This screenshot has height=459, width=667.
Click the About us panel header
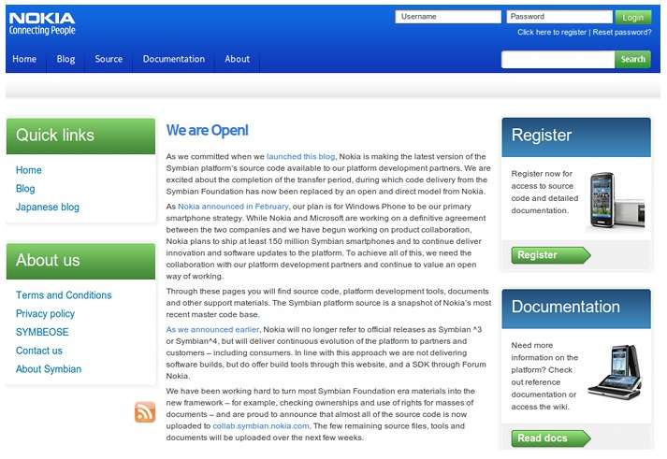80,261
